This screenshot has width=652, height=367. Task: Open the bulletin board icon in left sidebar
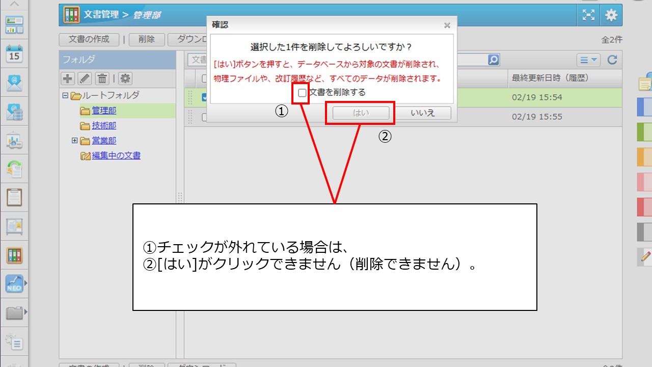[x=14, y=226]
